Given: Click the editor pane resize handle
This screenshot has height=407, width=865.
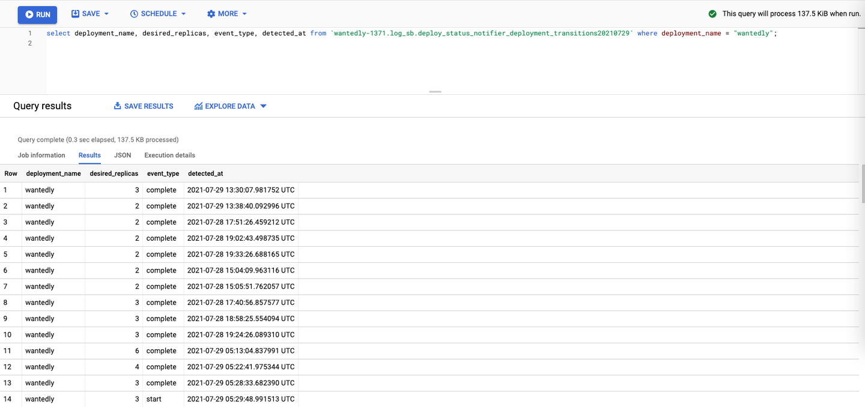Looking at the screenshot, I should (436, 92).
